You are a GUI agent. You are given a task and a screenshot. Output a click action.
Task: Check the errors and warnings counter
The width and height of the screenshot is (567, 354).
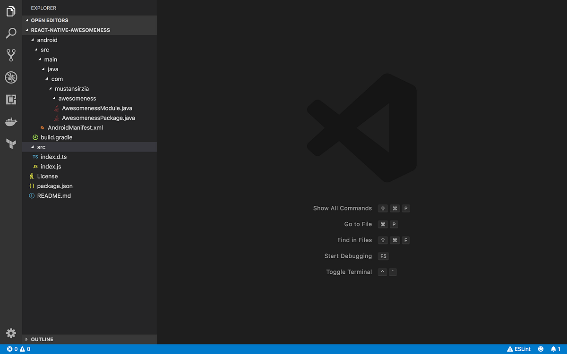coord(17,349)
